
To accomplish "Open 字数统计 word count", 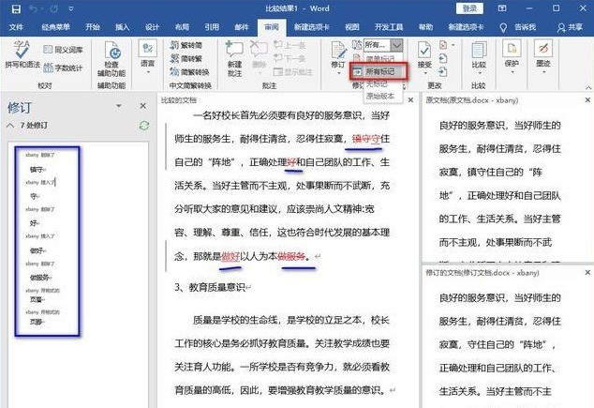I will [x=64, y=68].
